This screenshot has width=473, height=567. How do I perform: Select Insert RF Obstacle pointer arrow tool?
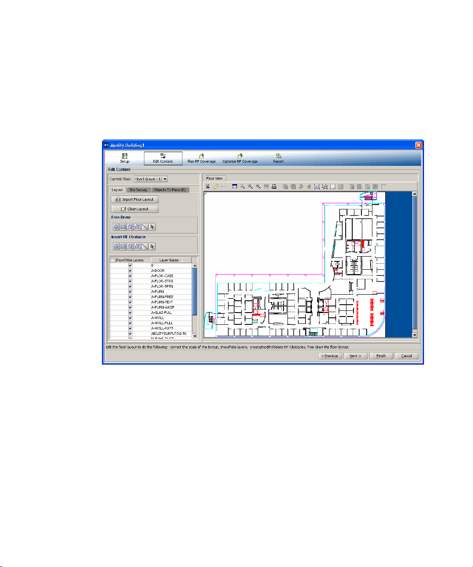tap(152, 247)
